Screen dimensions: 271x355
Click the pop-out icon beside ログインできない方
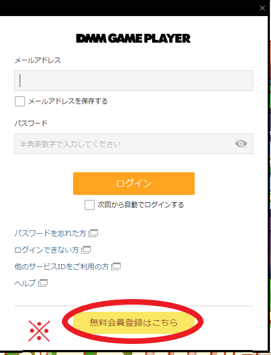click(86, 250)
